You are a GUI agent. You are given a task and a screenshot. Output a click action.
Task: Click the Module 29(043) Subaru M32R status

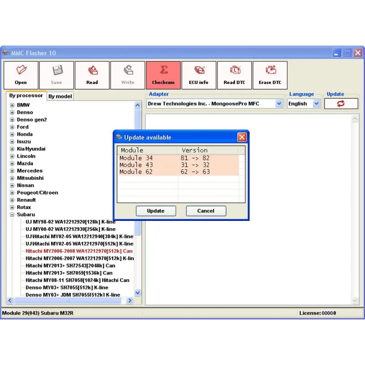tap(38, 313)
